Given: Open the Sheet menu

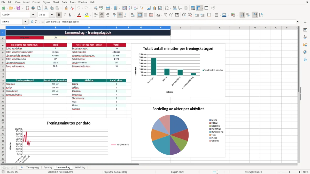Looking at the screenshot, I should (x=56, y=2).
